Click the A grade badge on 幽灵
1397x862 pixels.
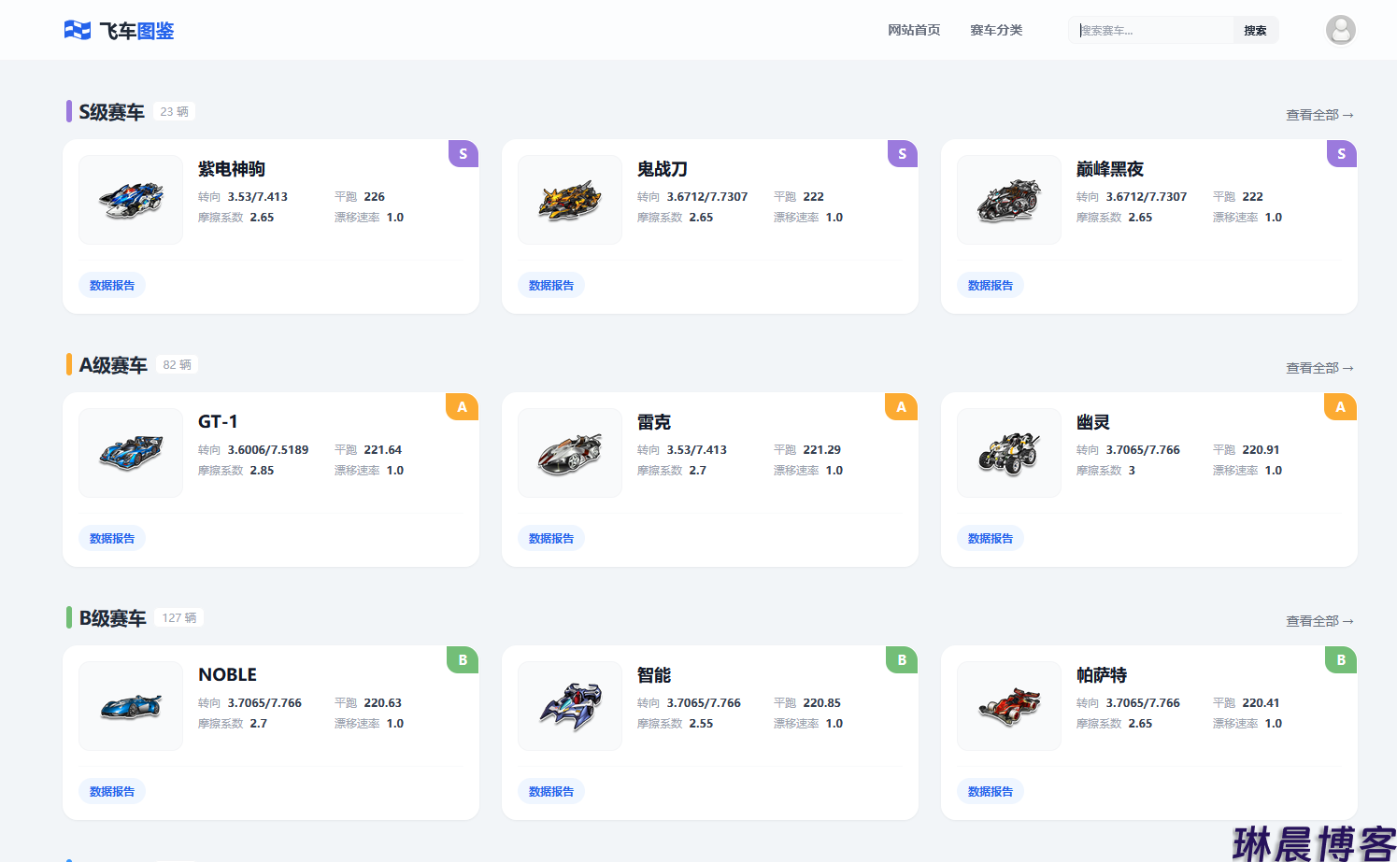pyautogui.click(x=1340, y=406)
